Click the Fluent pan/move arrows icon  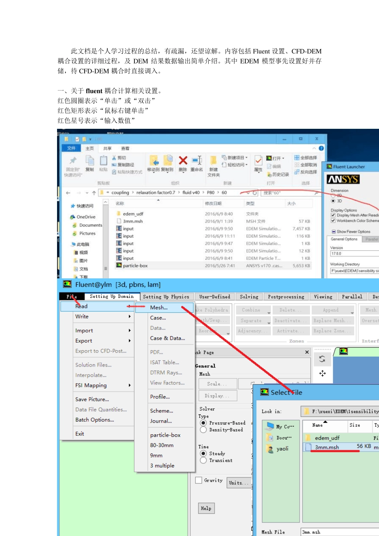[x=322, y=373]
